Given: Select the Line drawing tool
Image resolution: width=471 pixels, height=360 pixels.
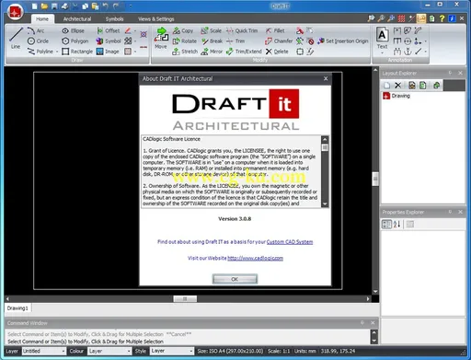Looking at the screenshot, I should (x=16, y=39).
